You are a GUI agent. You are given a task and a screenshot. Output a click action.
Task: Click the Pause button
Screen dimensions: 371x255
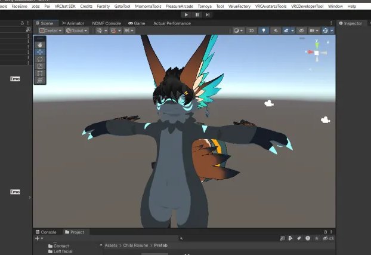click(x=197, y=15)
